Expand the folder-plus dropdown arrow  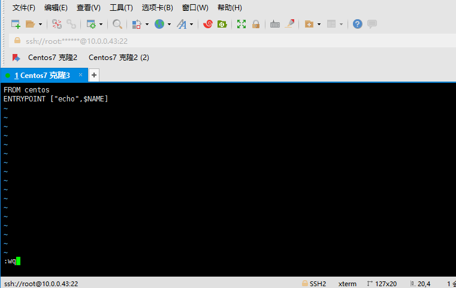(319, 24)
